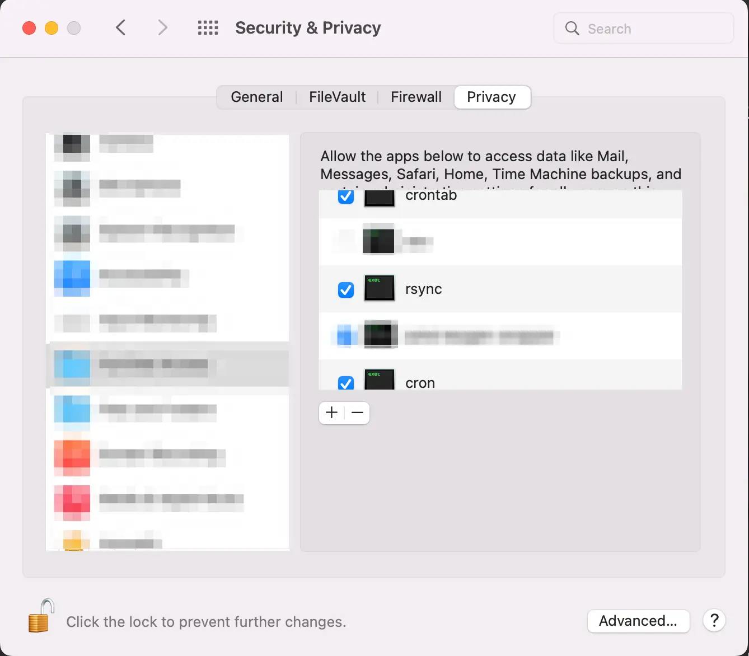Click the cron exec terminal icon
This screenshot has width=749, height=656.
click(x=380, y=379)
